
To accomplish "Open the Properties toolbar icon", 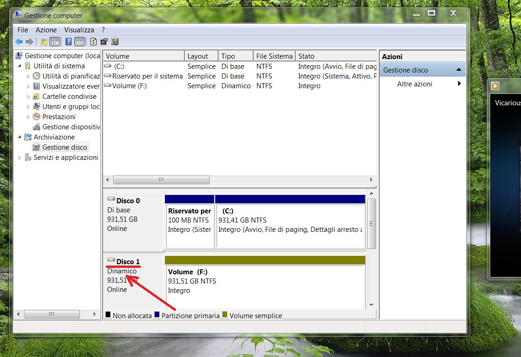I will point(104,42).
